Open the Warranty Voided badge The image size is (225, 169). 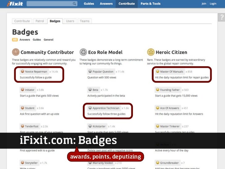click(x=101, y=163)
